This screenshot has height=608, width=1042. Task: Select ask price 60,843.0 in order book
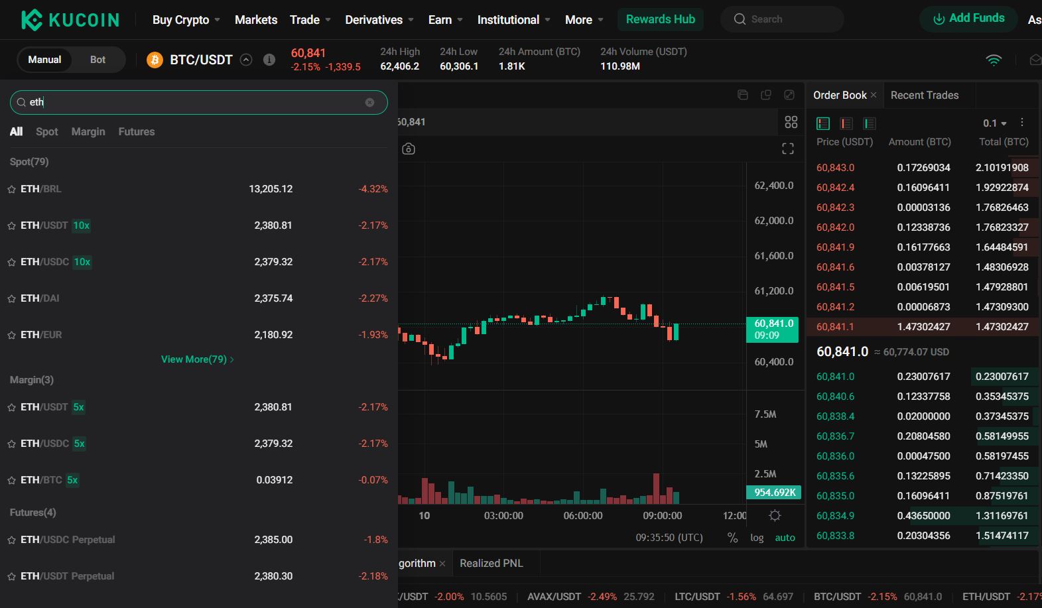pyautogui.click(x=835, y=168)
